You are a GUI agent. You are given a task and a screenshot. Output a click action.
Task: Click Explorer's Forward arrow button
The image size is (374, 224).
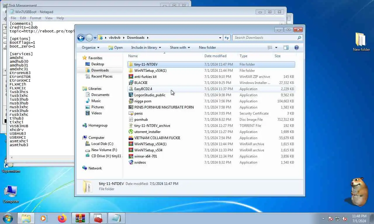(89, 38)
